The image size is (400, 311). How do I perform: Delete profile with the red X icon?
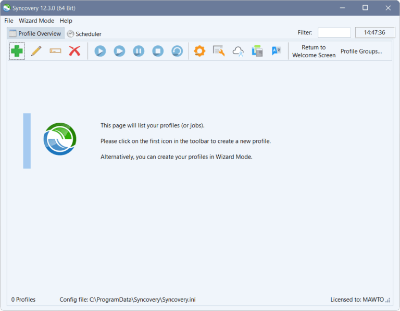[74, 51]
